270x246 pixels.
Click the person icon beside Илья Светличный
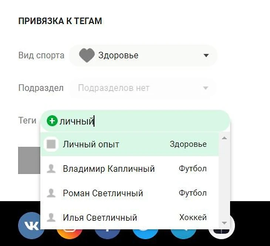tap(51, 217)
